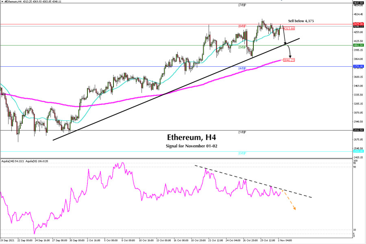Image resolution: width=366 pixels, height=244 pixels.
Task: Click the 3864.00 price axis value
Action: 358,59
